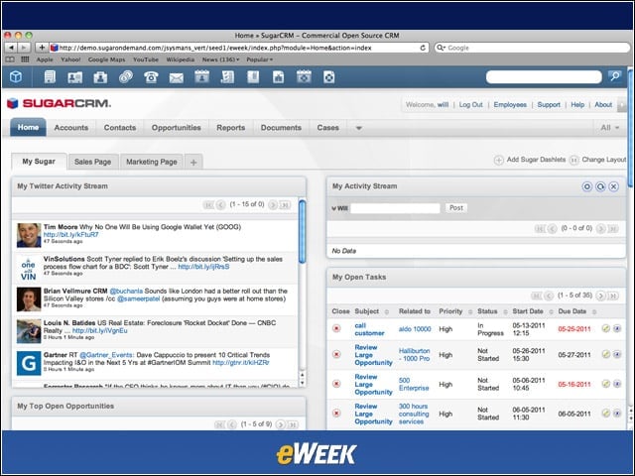Open Tim Moore's bit.ly/kFtuR7 link
635x476 pixels.
(70, 235)
